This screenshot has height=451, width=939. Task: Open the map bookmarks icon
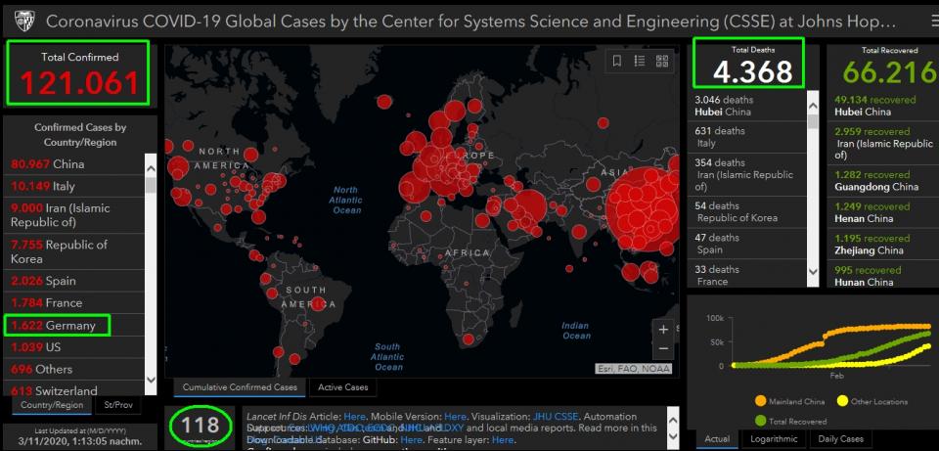coord(617,61)
